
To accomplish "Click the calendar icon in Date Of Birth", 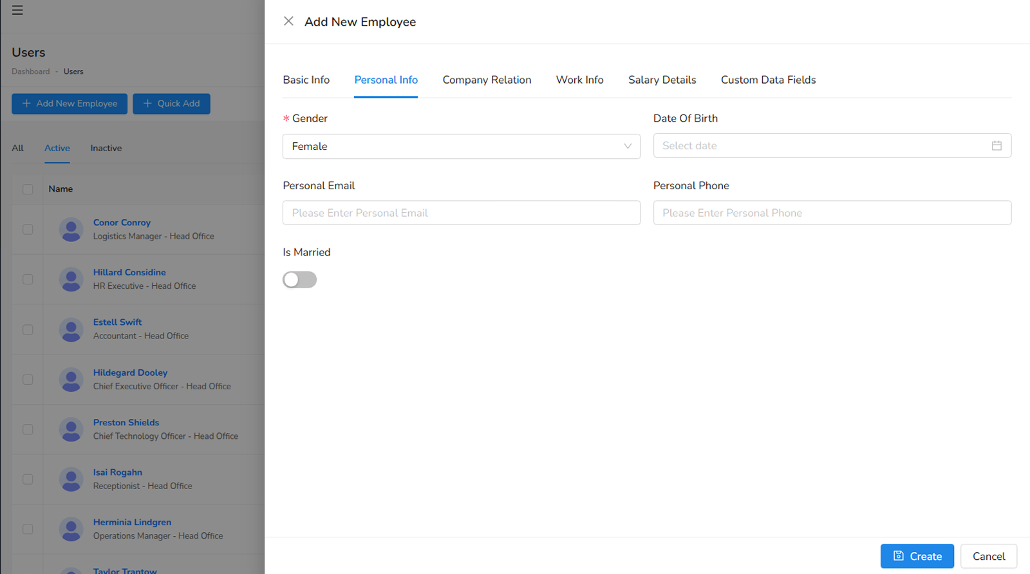I will (997, 145).
